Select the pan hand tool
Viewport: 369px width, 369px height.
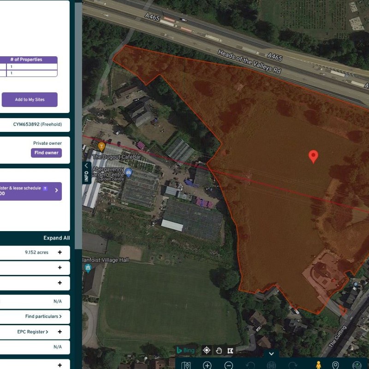[219, 351]
